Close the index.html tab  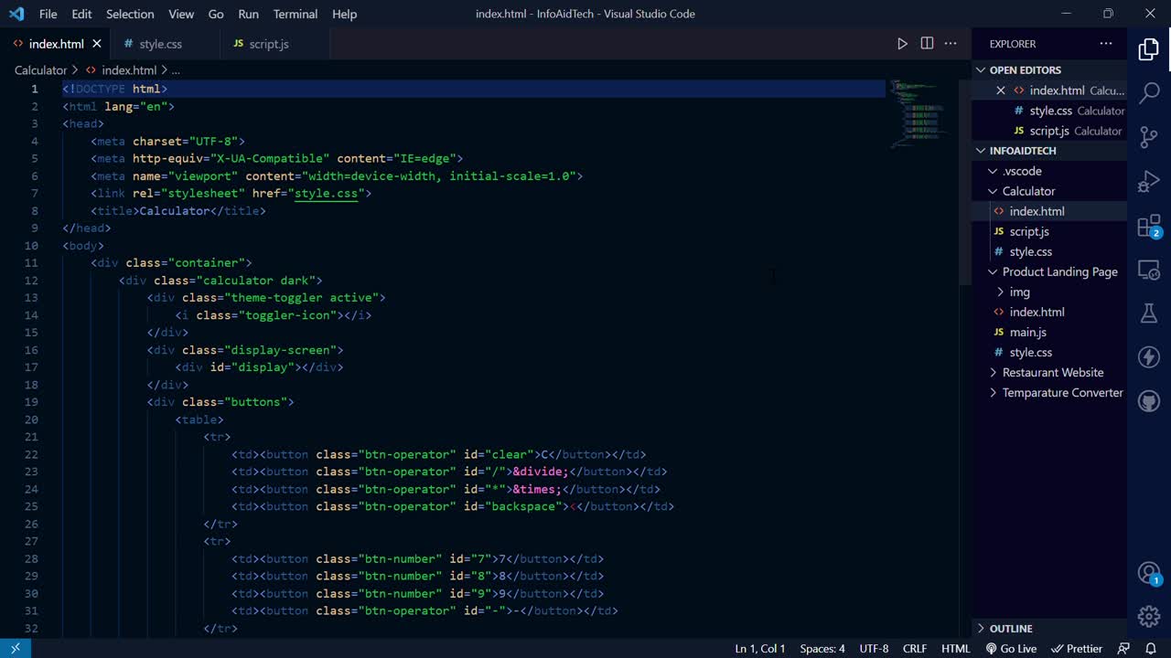[97, 44]
